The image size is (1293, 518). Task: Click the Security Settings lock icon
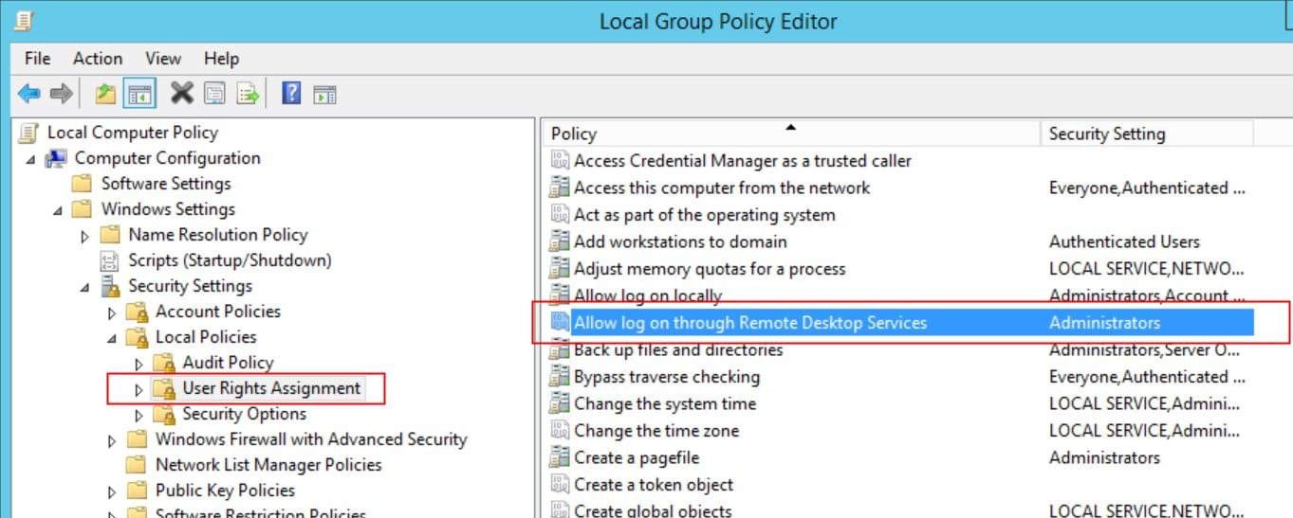pos(111,286)
